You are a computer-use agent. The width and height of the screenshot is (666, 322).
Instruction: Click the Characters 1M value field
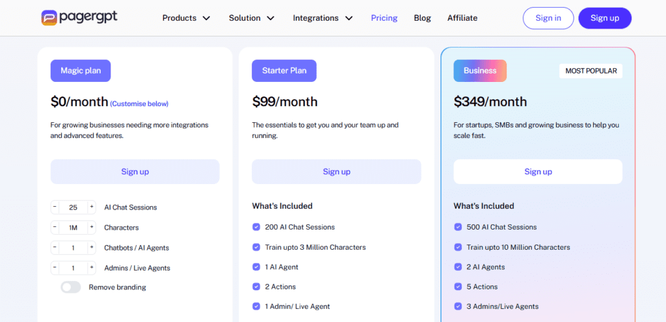tap(73, 227)
